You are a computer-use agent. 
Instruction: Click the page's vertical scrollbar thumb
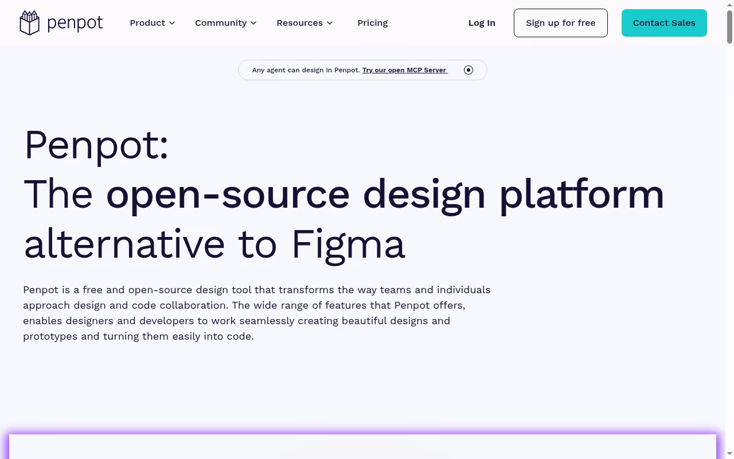[729, 26]
